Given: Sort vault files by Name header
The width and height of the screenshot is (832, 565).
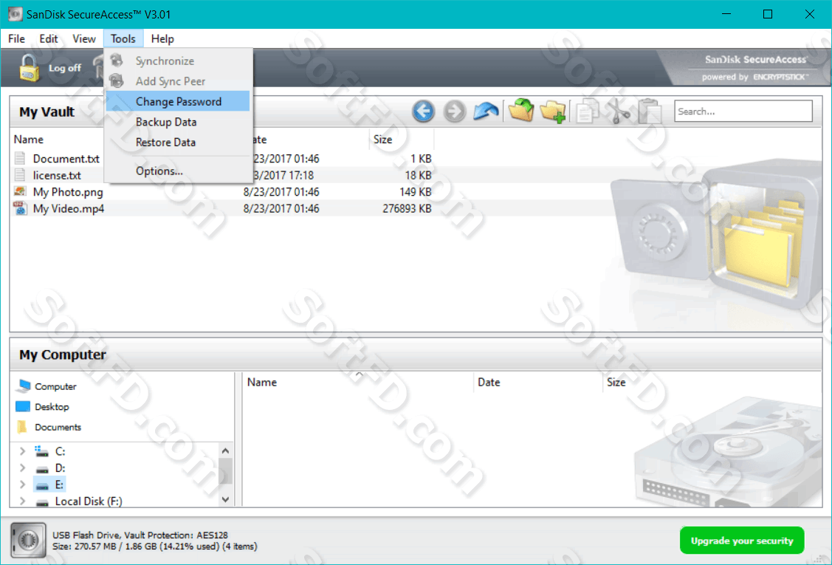Looking at the screenshot, I should [29, 140].
